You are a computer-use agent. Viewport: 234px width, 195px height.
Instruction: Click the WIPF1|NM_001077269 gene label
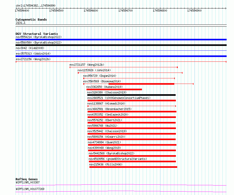[x=30, y=189]
